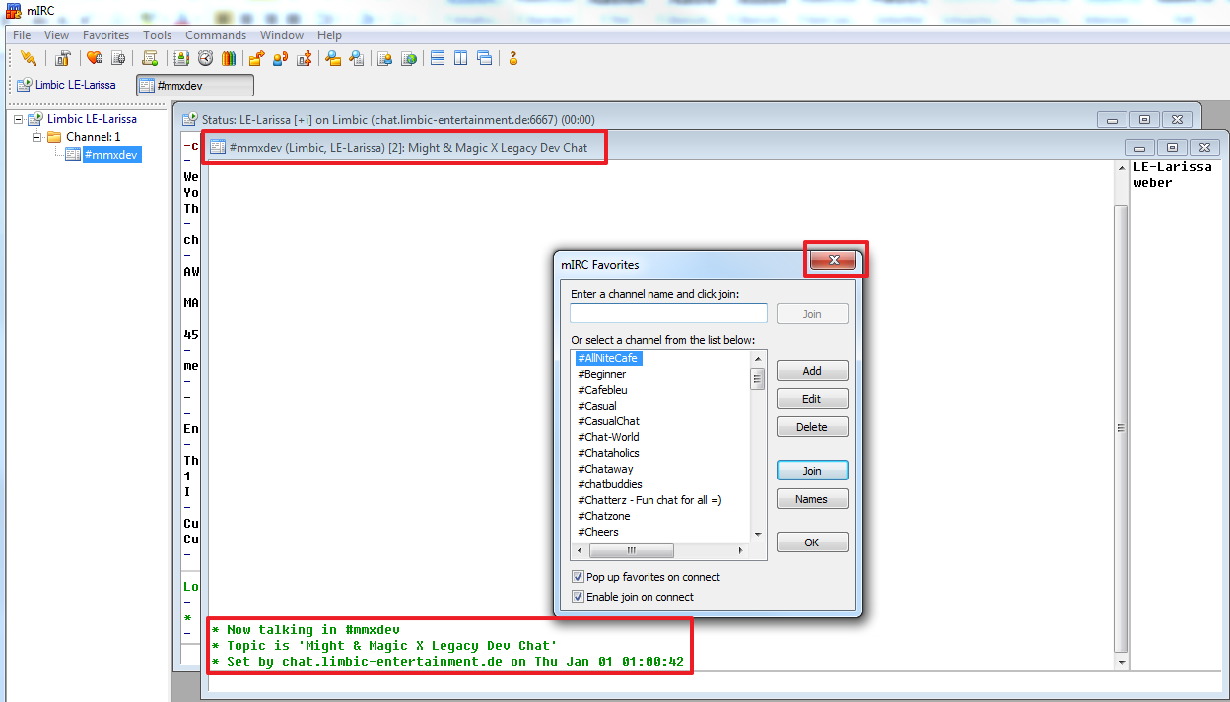Open mIRC Options via hammer icon
Image resolution: width=1230 pixels, height=702 pixels.
[x=63, y=58]
